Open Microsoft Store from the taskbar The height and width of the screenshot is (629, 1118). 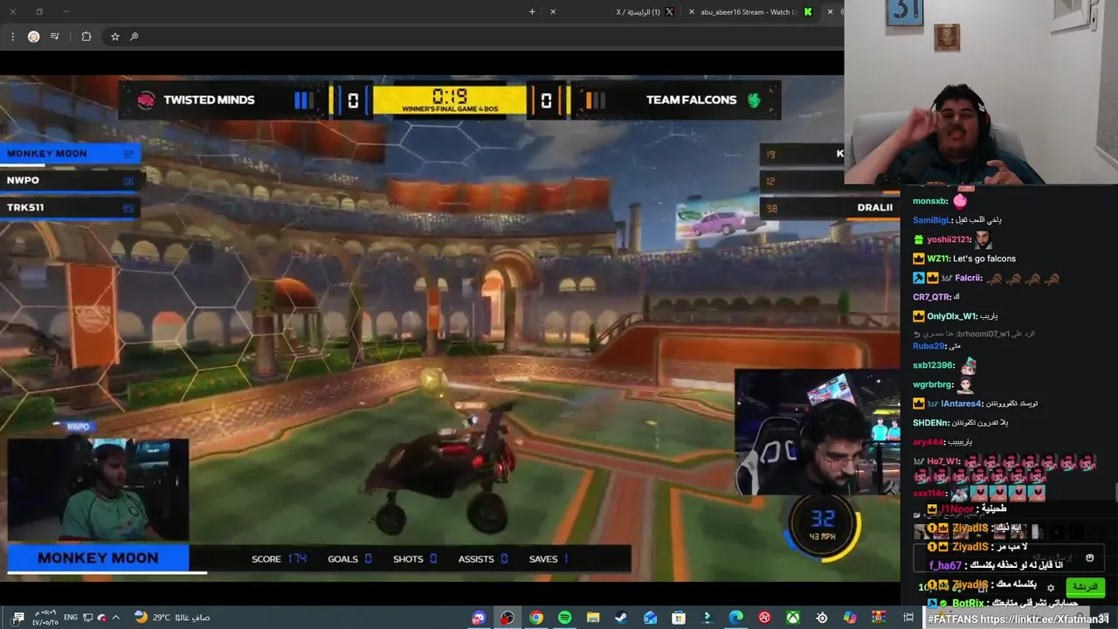pyautogui.click(x=679, y=618)
